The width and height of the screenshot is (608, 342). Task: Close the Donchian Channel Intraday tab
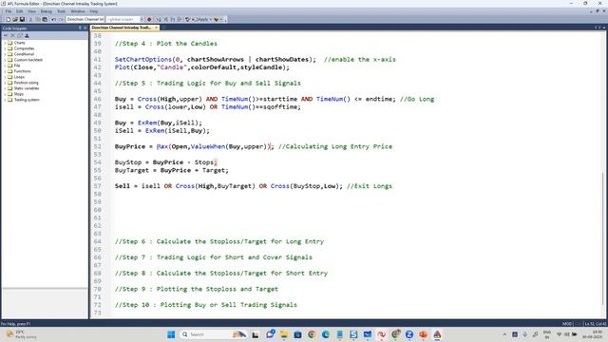(156, 28)
